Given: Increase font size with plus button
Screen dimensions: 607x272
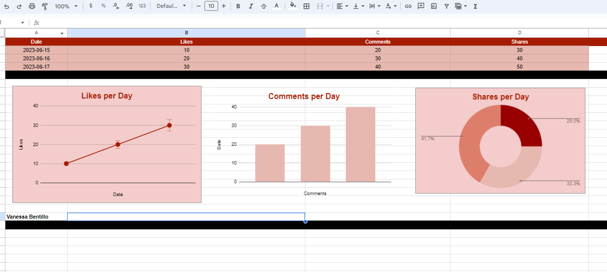Looking at the screenshot, I should (x=224, y=6).
